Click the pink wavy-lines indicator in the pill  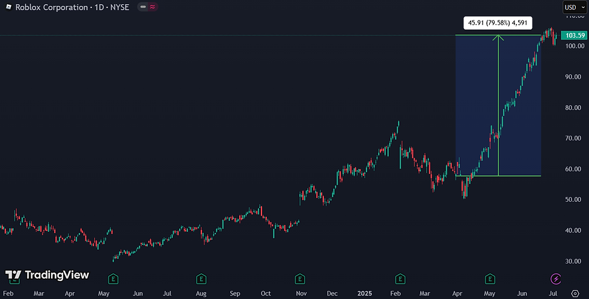[152, 7]
